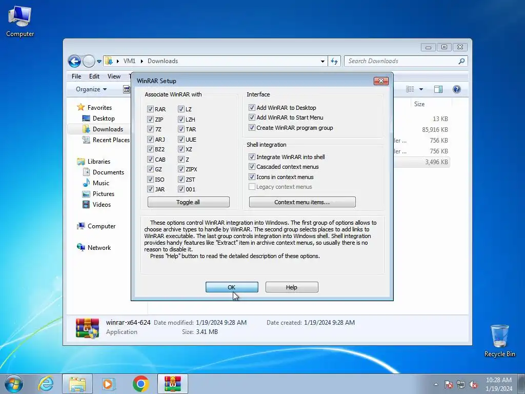The image size is (525, 394).
Task: Close the WinRAR Setup dialog
Action: [381, 81]
